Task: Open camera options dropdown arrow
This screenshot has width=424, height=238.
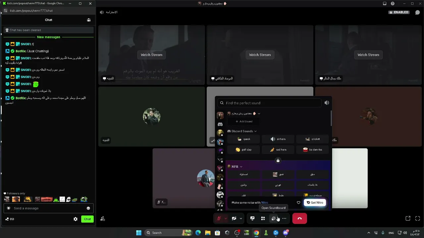Action: pyautogui.click(x=241, y=218)
